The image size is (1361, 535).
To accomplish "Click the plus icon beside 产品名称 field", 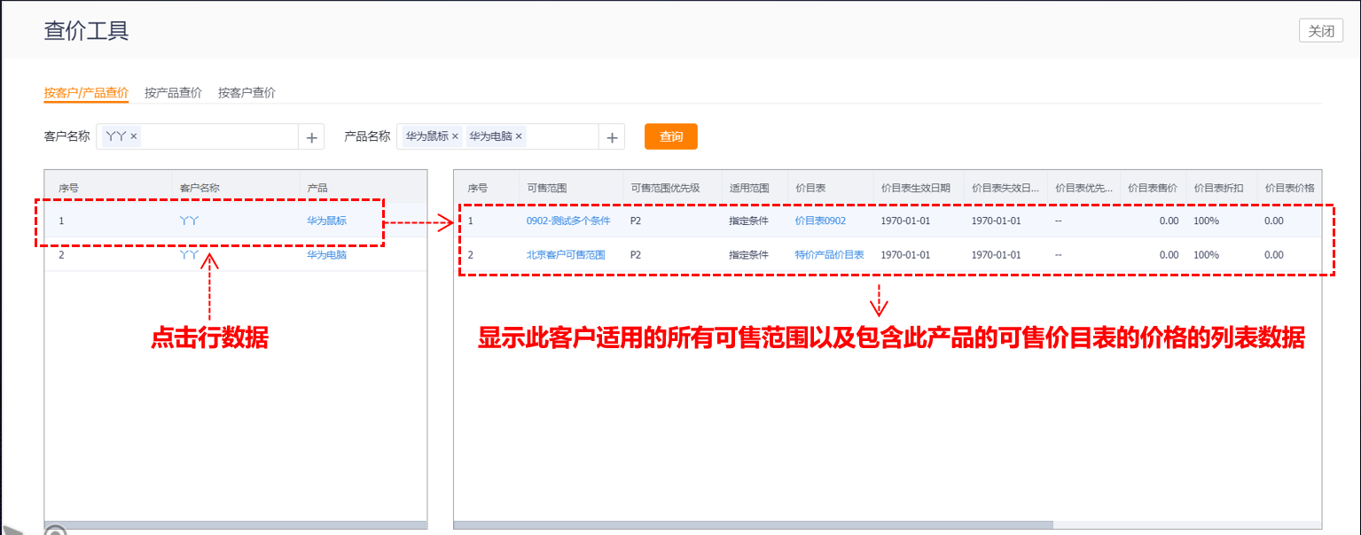I will [612, 137].
